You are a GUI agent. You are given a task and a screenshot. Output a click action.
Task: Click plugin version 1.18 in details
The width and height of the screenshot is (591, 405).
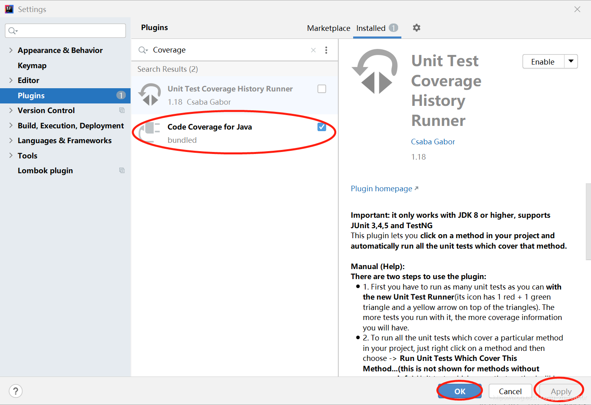pyautogui.click(x=418, y=157)
